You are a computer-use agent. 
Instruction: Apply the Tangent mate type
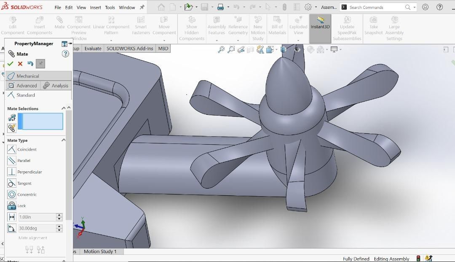tap(25, 183)
